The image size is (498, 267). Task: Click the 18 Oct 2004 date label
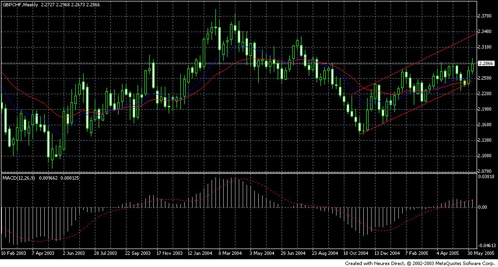356,253
